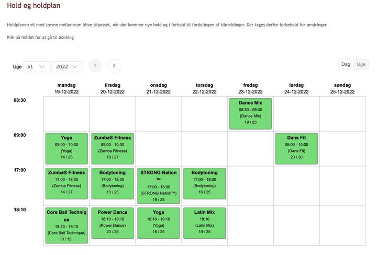Image resolution: width=377 pixels, height=255 pixels.
Task: Click the mandag 19-12-2022 column header
Action: click(x=66, y=88)
